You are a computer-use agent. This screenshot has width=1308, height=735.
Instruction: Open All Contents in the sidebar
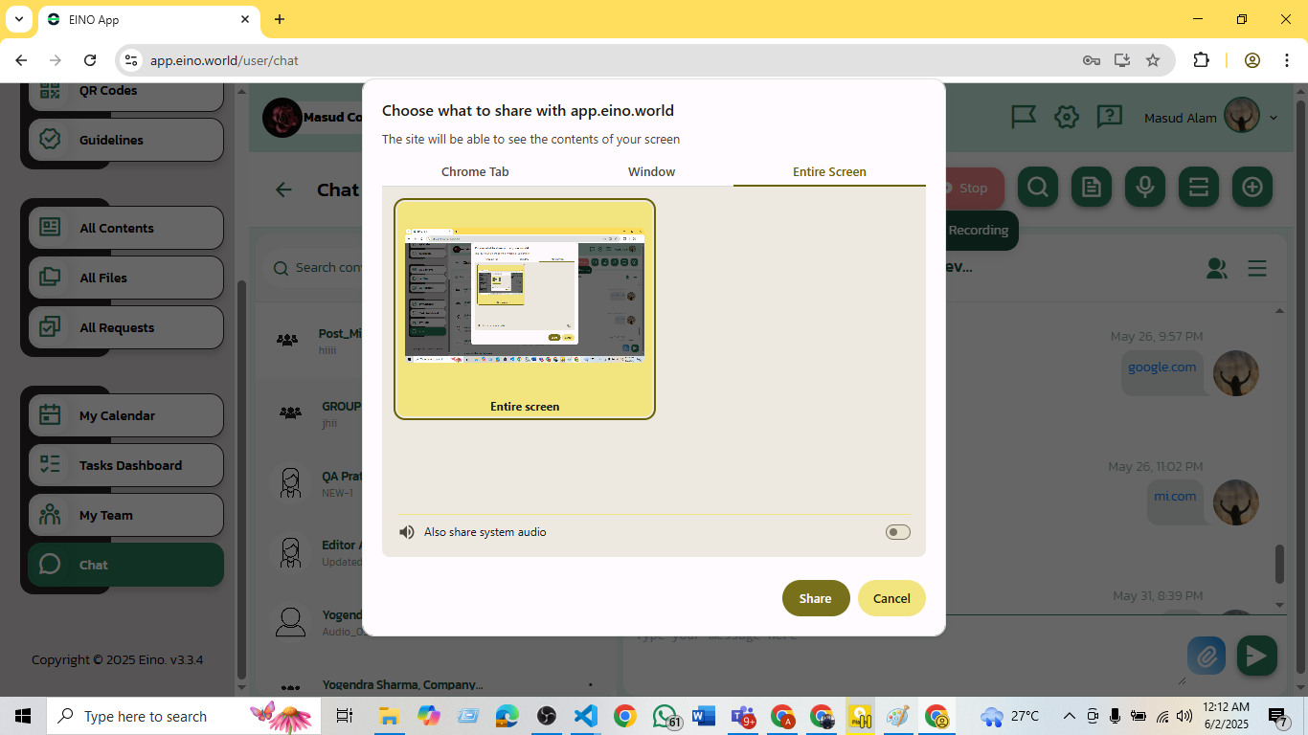(x=126, y=228)
